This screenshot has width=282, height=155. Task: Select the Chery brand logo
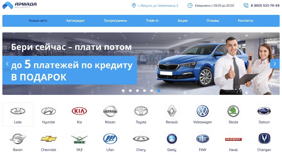(x=141, y=139)
